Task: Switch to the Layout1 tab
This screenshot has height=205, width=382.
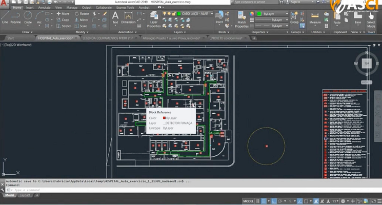Action: pos(25,195)
